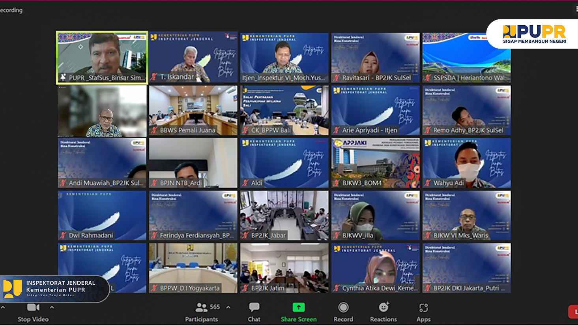Click the Stop Video camera icon
Viewport: 578px width, 325px height.
coord(33,307)
